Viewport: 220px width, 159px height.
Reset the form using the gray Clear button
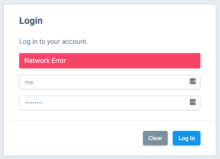(155, 138)
